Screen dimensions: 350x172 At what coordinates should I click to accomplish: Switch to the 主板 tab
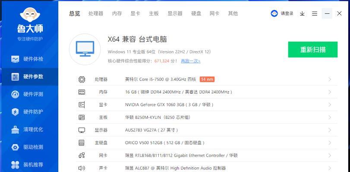(x=154, y=14)
